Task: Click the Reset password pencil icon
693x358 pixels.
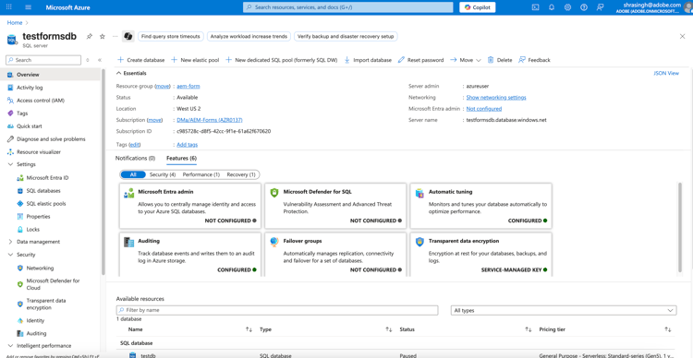Action: [401, 60]
